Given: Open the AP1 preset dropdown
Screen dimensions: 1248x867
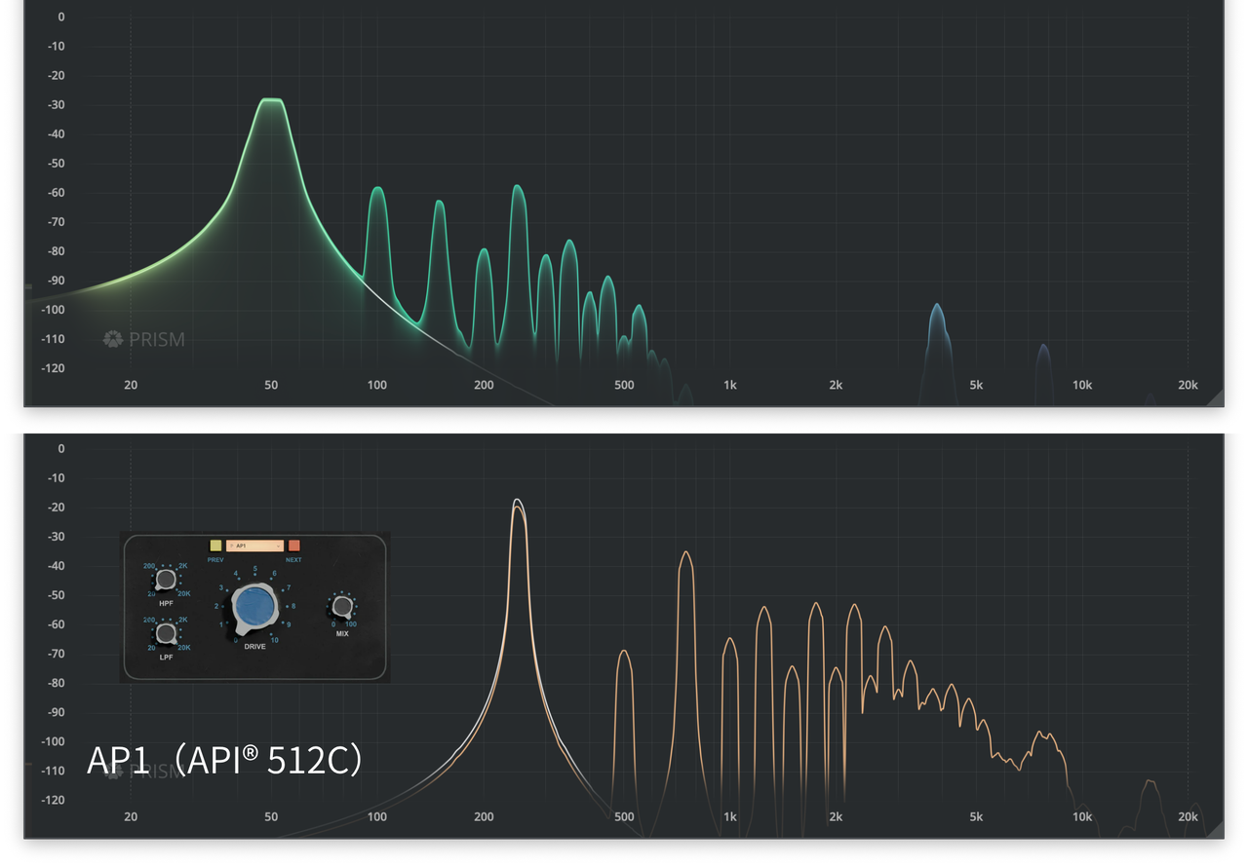Looking at the screenshot, I should pos(254,546).
